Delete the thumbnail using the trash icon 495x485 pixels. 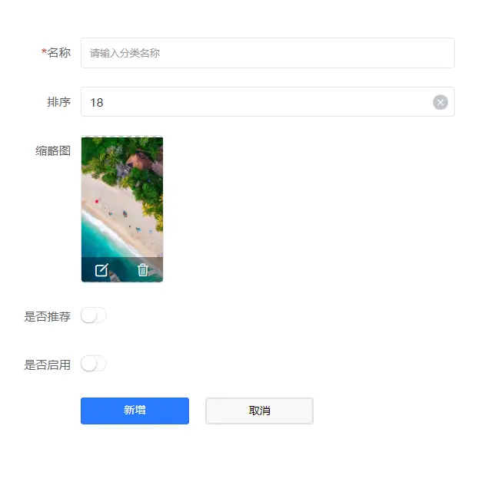click(143, 270)
